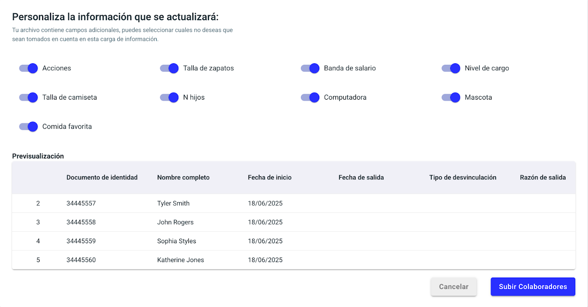Screen dimensions: 588x307
Task: Select the Sophia Styles row
Action: 176,241
